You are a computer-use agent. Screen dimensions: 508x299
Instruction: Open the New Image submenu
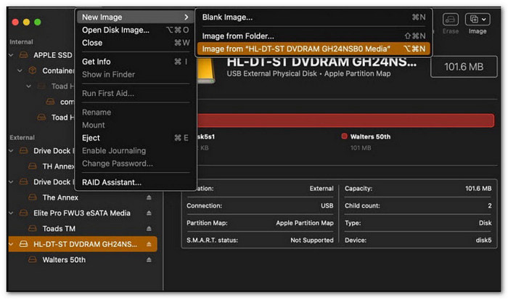click(x=136, y=17)
